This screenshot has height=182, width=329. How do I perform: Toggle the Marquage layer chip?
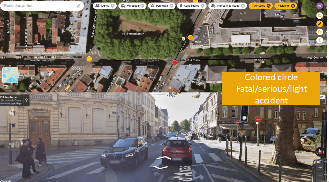coord(133,6)
